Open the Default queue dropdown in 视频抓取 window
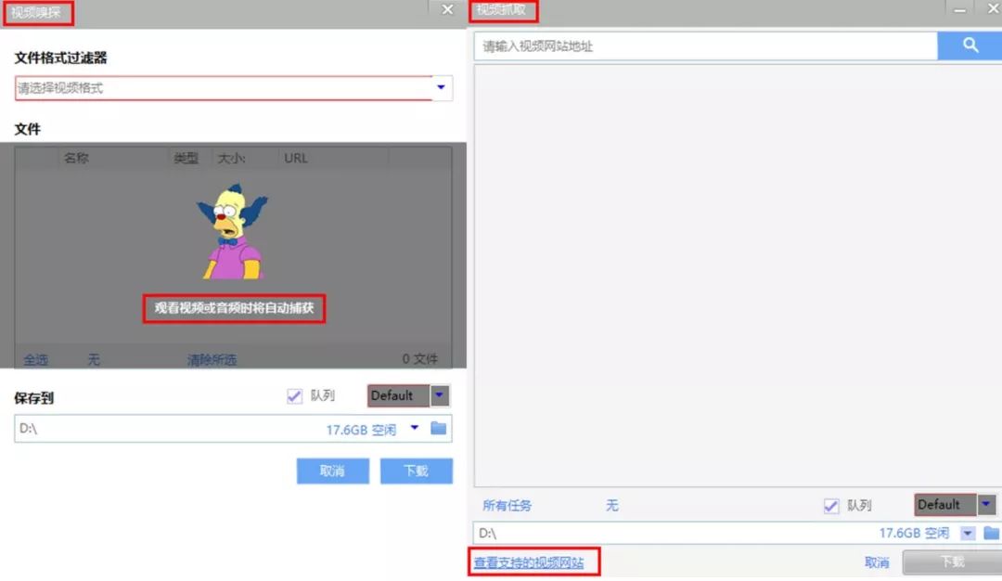The width and height of the screenshot is (1002, 581). click(x=986, y=504)
